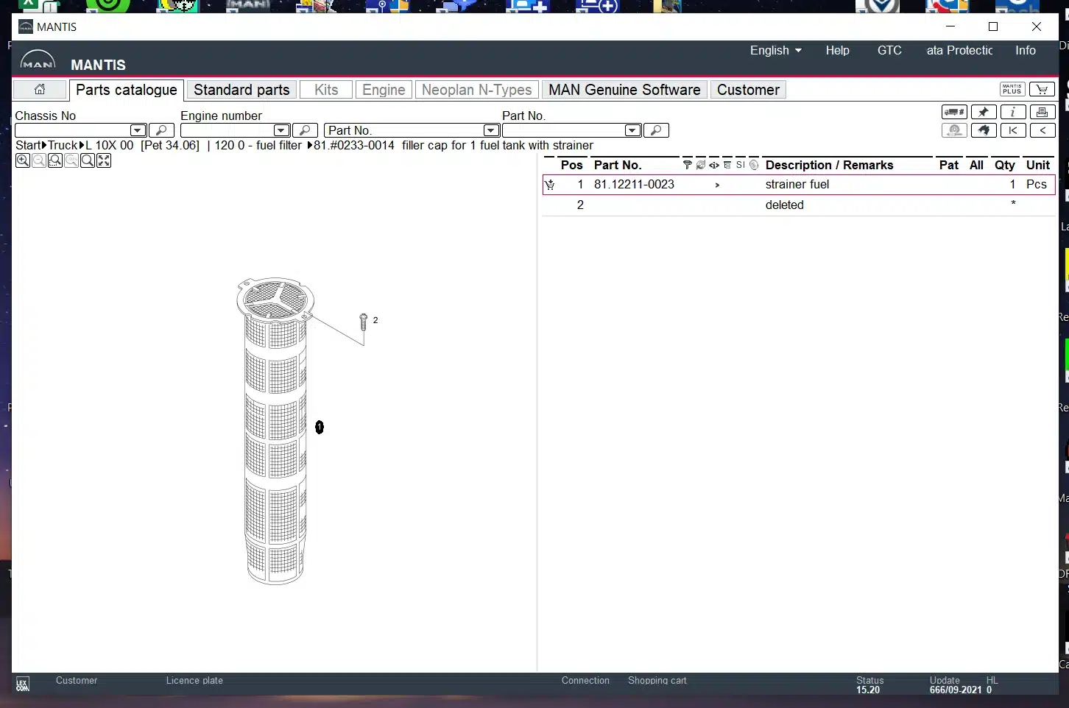Open the English language dropdown
This screenshot has width=1069, height=708.
coord(775,50)
